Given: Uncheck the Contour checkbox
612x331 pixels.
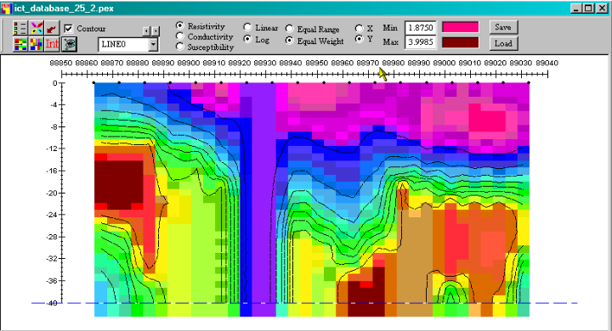Looking at the screenshot, I should [68, 29].
